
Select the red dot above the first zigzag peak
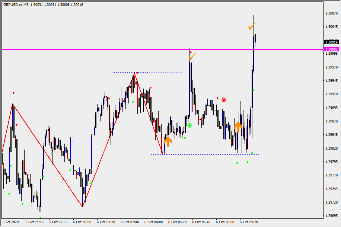coord(13,93)
